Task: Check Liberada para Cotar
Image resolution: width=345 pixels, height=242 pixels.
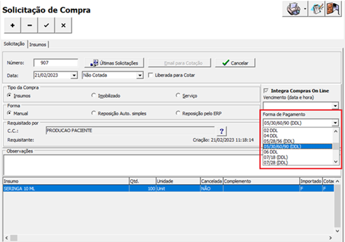Action: coord(151,75)
